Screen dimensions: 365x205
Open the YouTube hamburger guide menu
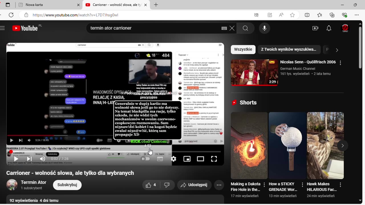pyautogui.click(x=3, y=28)
